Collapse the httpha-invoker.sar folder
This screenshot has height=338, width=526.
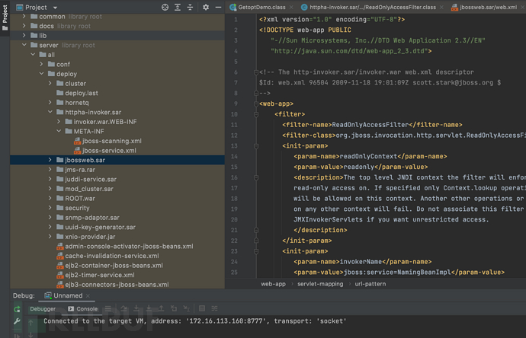(x=50, y=112)
